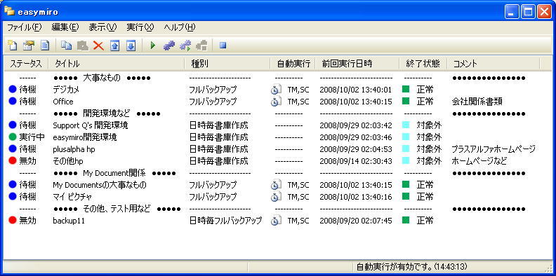Click the document view toolbar icon

[x=45, y=46]
